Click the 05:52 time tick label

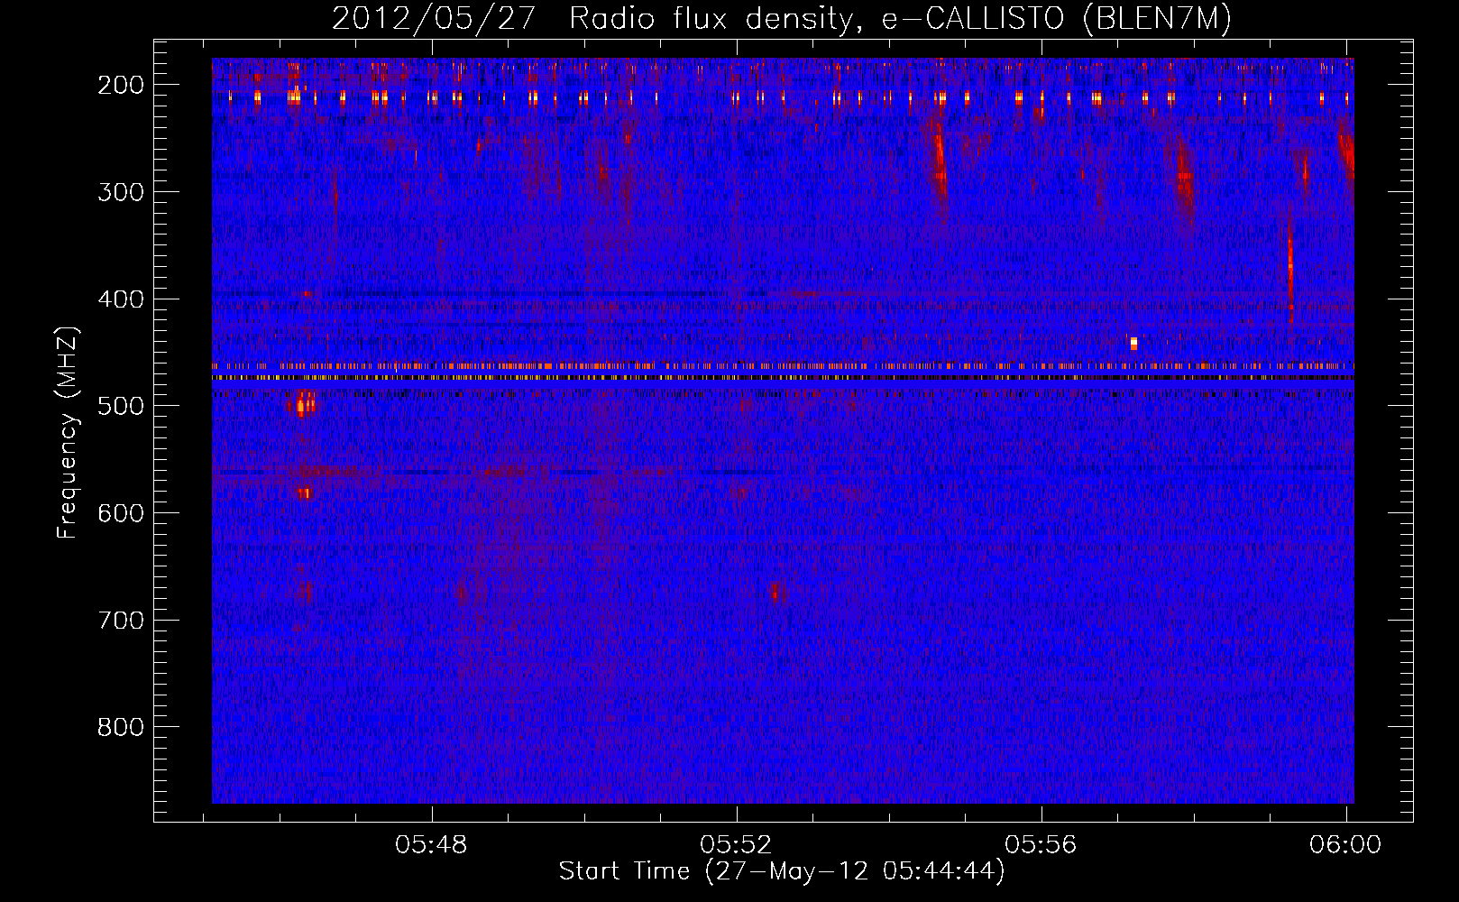737,845
